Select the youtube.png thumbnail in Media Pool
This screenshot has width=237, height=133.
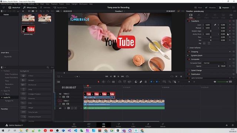click(28, 29)
